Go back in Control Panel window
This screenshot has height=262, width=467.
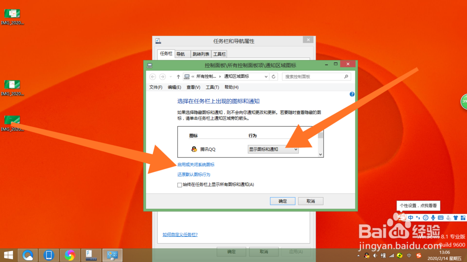coord(153,77)
